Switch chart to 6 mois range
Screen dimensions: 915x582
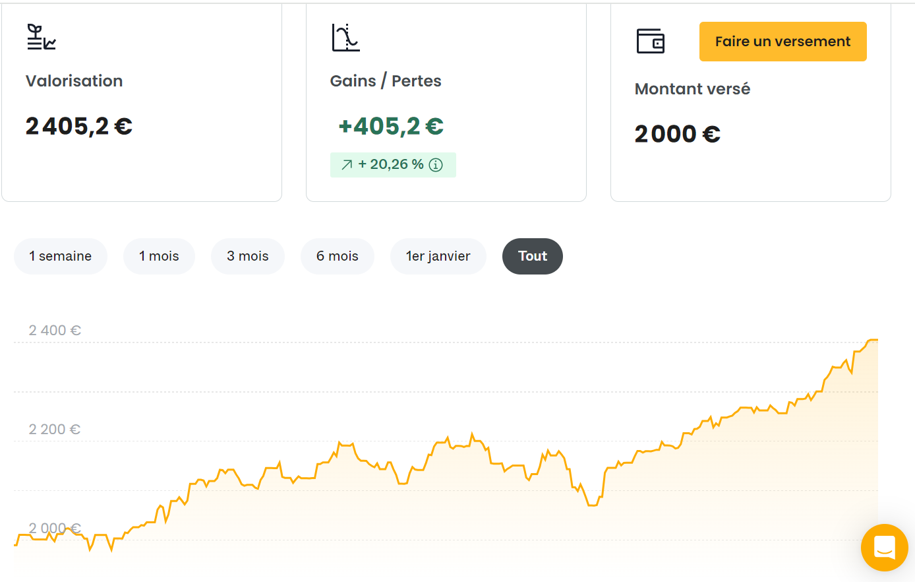tap(338, 256)
